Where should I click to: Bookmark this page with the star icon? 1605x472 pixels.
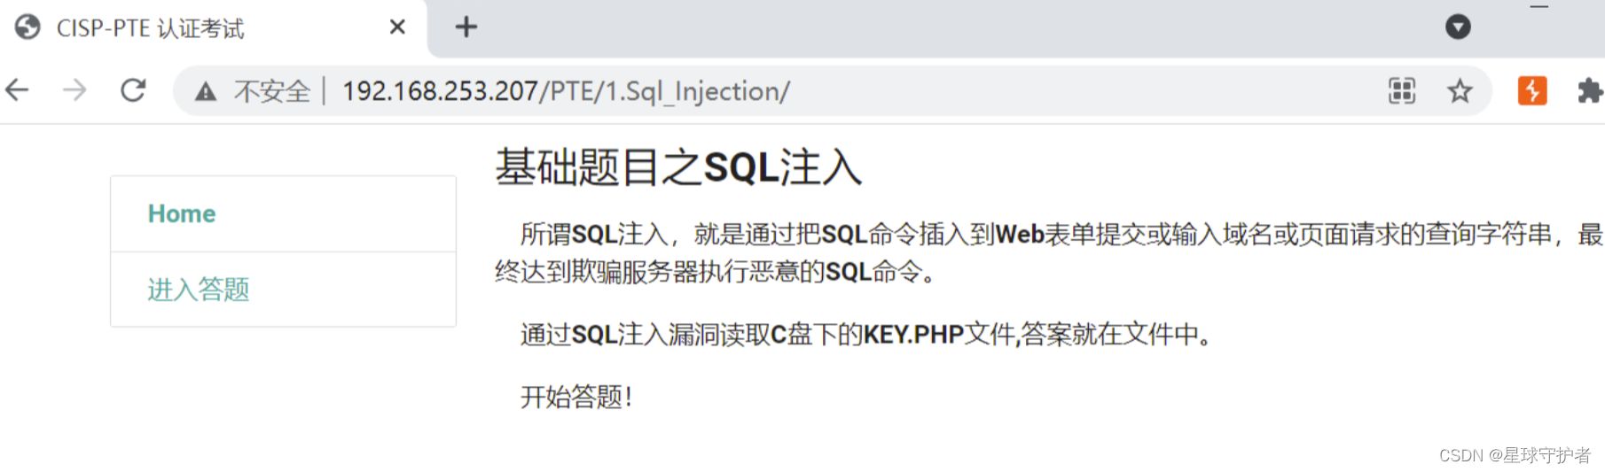(x=1460, y=90)
